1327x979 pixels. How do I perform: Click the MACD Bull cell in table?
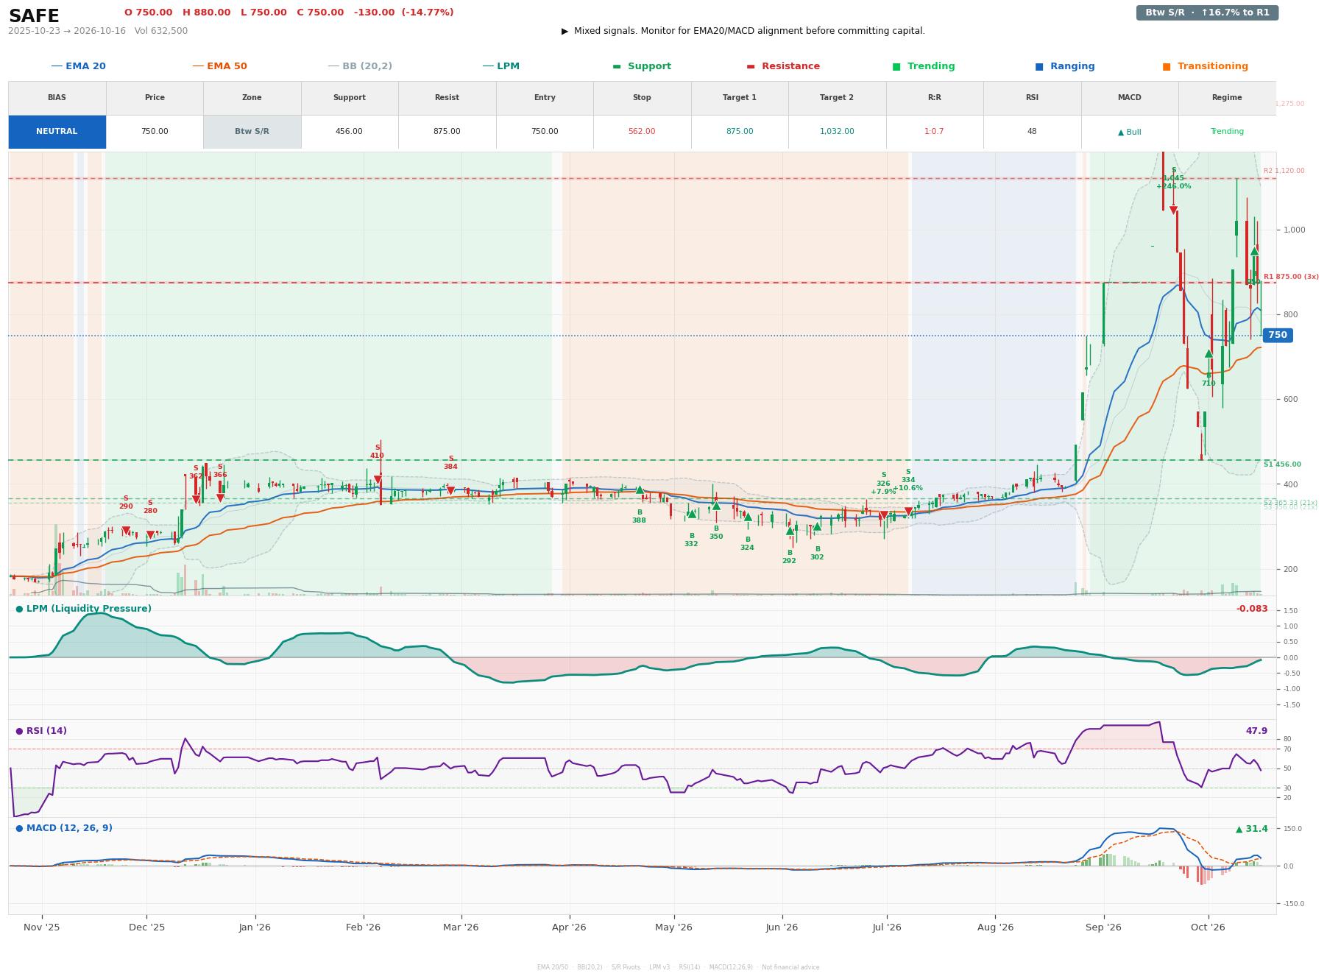[x=1129, y=132]
